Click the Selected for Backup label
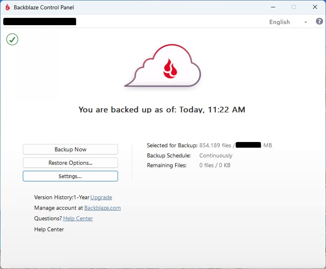The height and width of the screenshot is (269, 326). tap(172, 146)
